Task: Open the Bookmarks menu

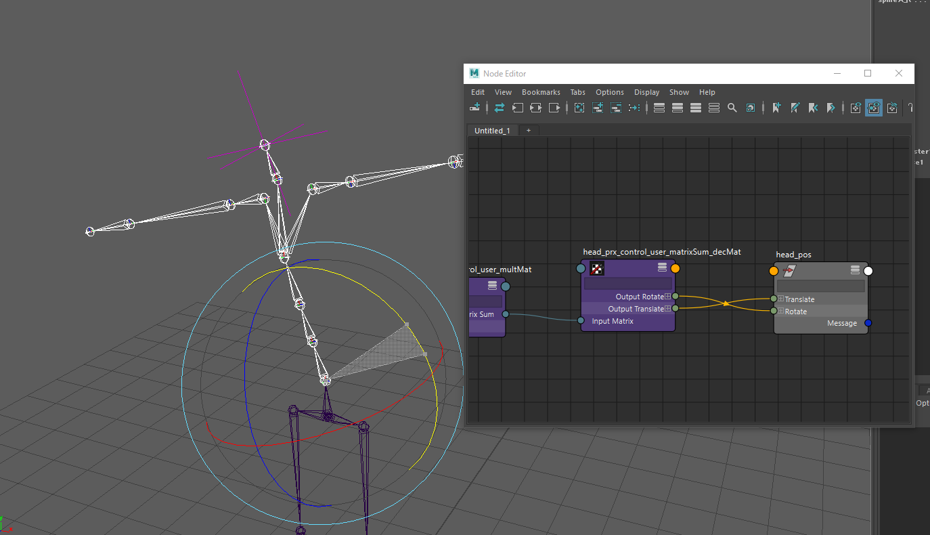Action: (x=540, y=92)
